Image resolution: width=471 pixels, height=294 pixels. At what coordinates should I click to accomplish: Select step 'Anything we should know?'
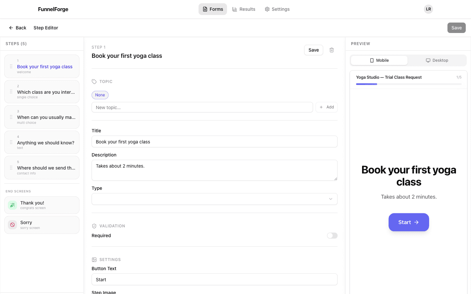(42, 142)
